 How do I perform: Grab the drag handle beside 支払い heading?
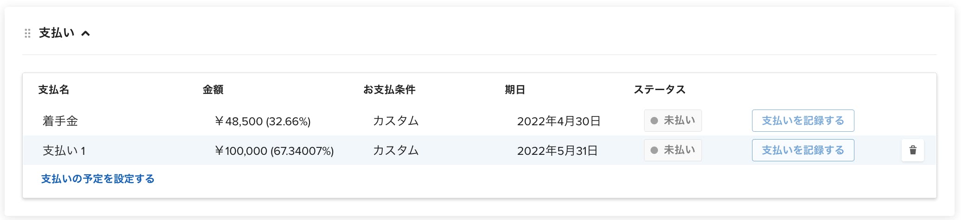(27, 33)
